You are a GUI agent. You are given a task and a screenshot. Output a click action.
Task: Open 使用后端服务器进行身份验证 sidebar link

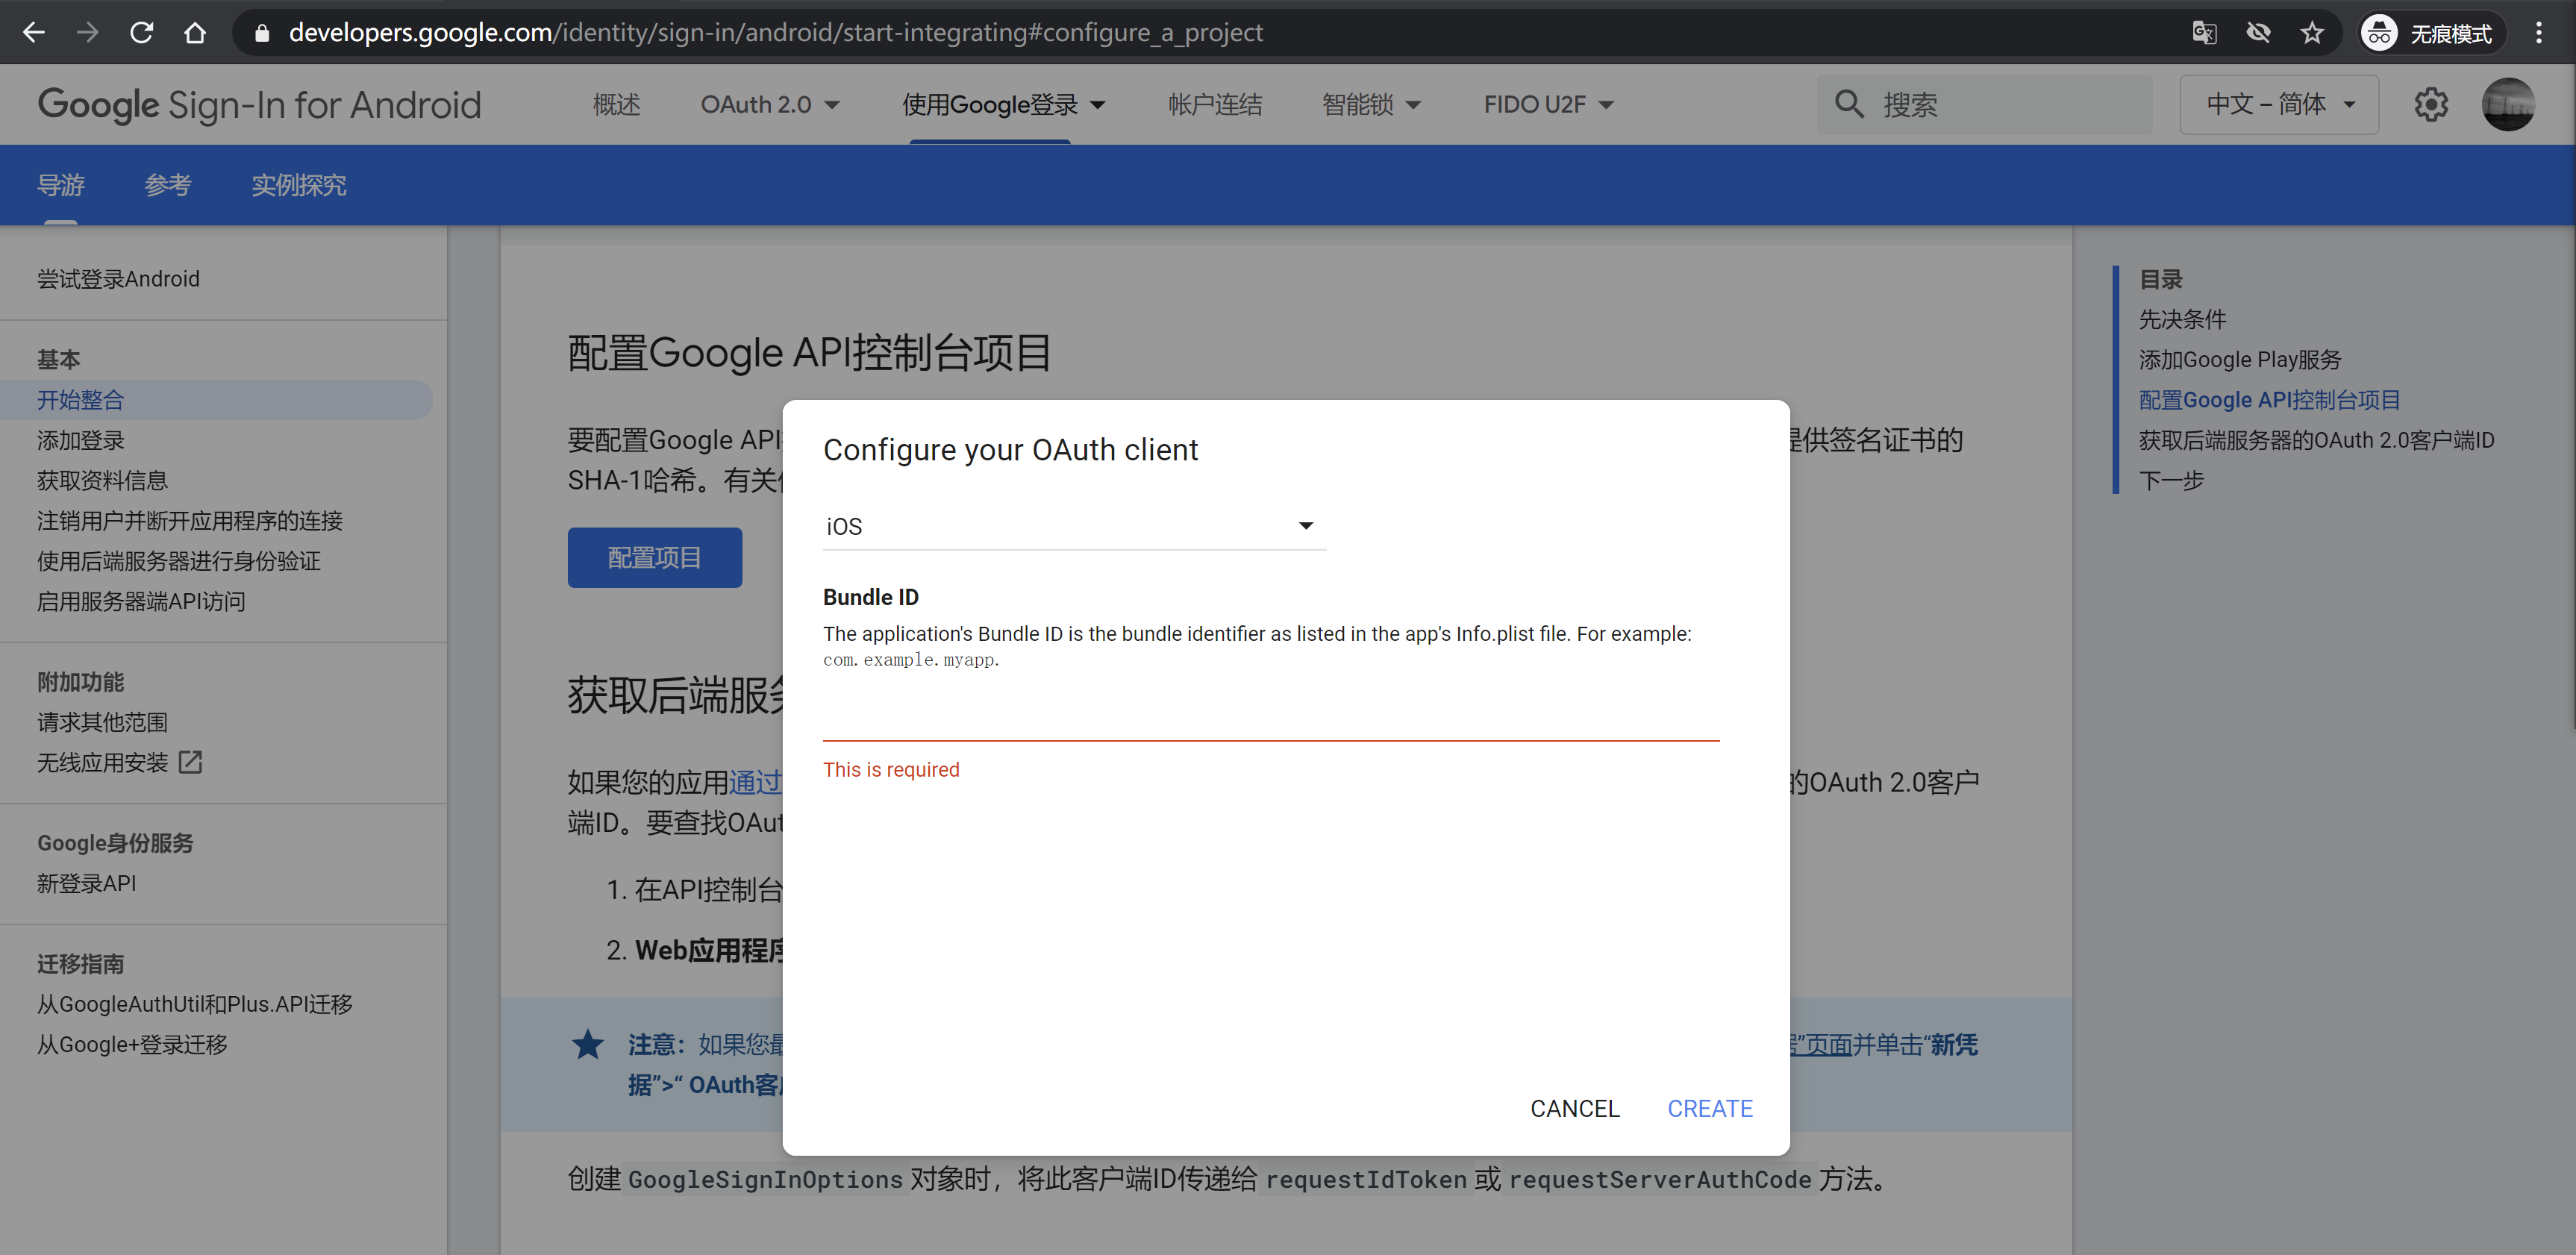[179, 561]
